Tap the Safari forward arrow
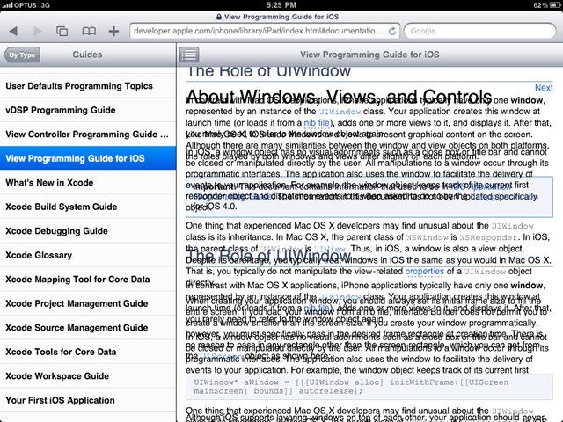This screenshot has height=422, width=563. pyautogui.click(x=37, y=32)
